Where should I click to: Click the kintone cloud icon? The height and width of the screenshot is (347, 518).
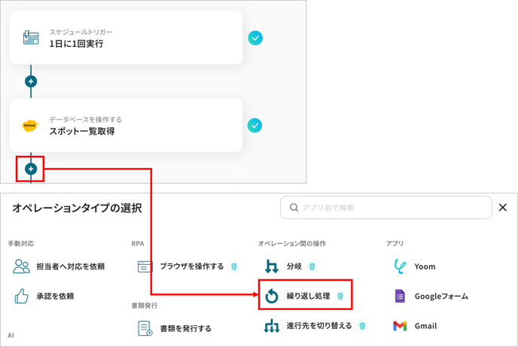point(30,126)
